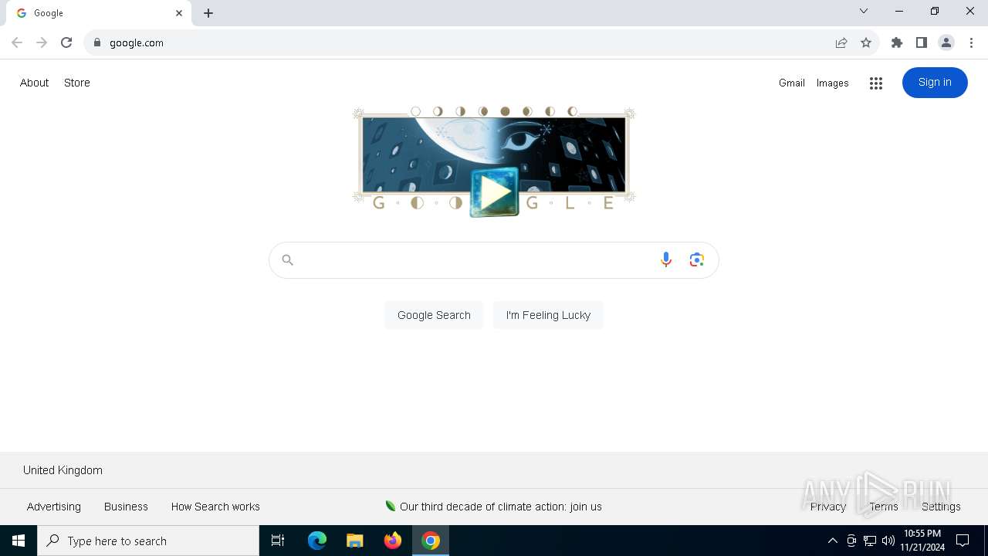Click the Sign in button

point(935,83)
